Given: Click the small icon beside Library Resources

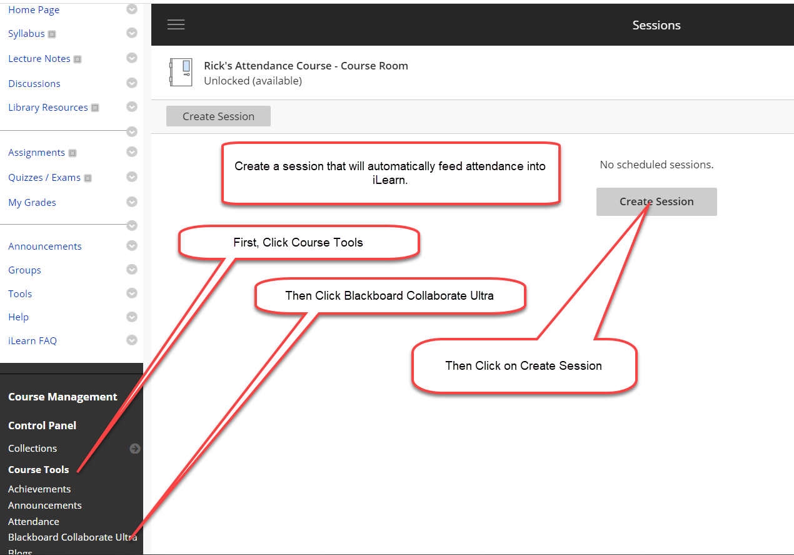Looking at the screenshot, I should point(95,108).
